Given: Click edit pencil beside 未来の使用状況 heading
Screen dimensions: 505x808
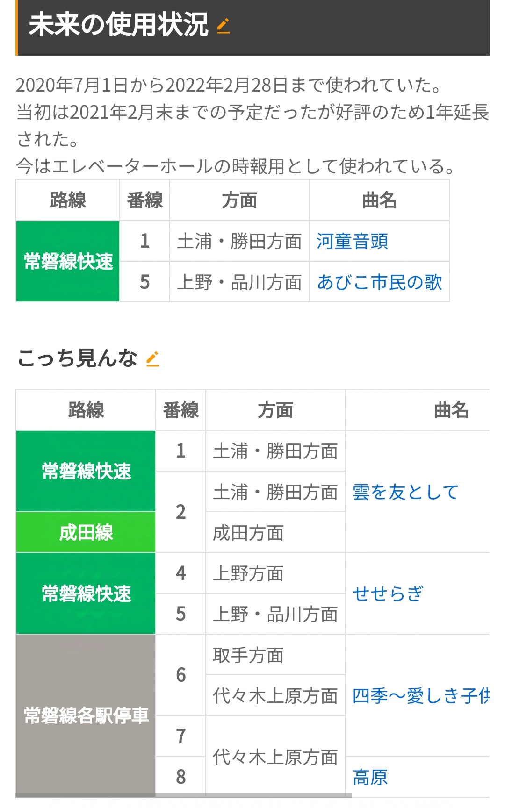Looking at the screenshot, I should tap(224, 26).
